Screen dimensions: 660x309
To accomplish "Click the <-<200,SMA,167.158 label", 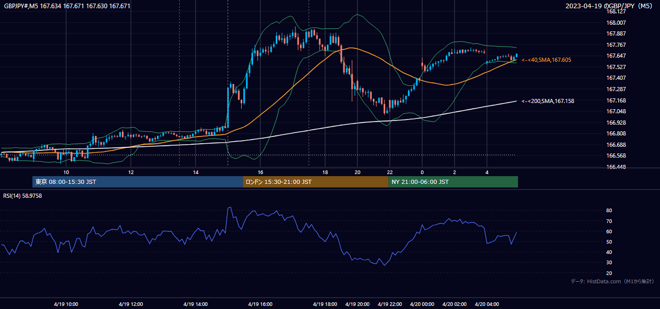I will point(548,101).
